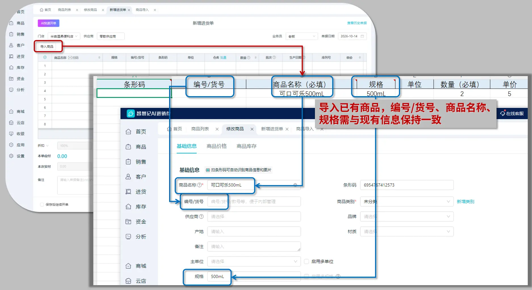The height and width of the screenshot is (290, 532).
Task: Open the 门店 store dropdown in the back window
Action: click(x=64, y=36)
